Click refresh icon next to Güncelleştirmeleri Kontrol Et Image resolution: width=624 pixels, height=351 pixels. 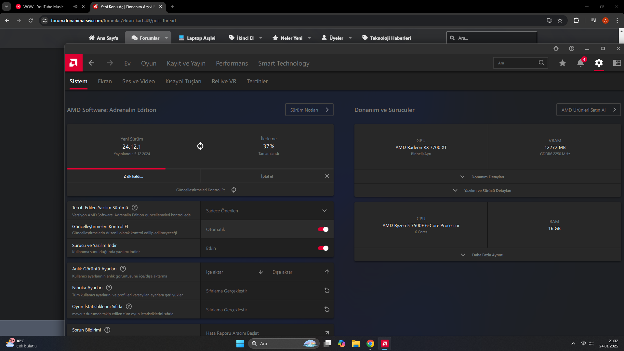coord(234,190)
